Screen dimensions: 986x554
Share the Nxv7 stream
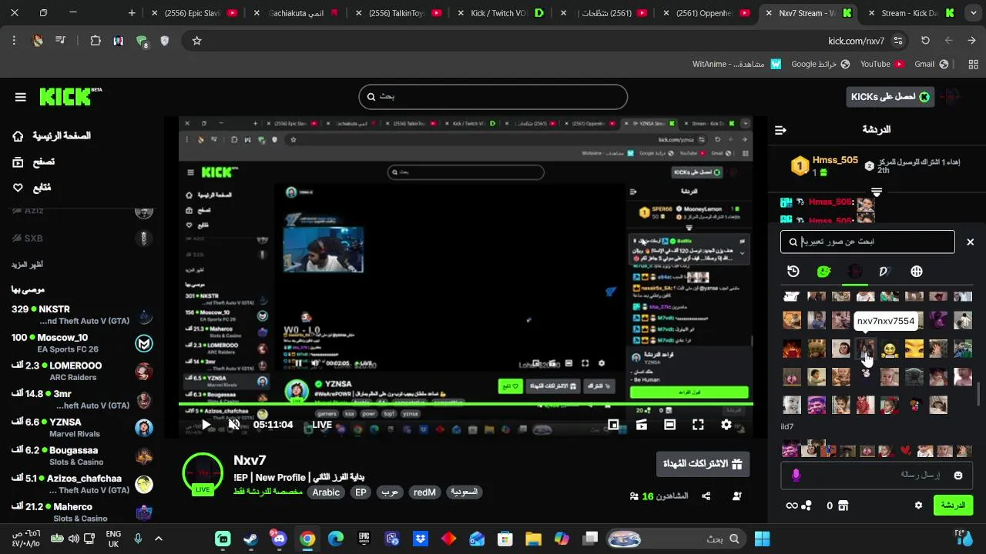tap(706, 496)
